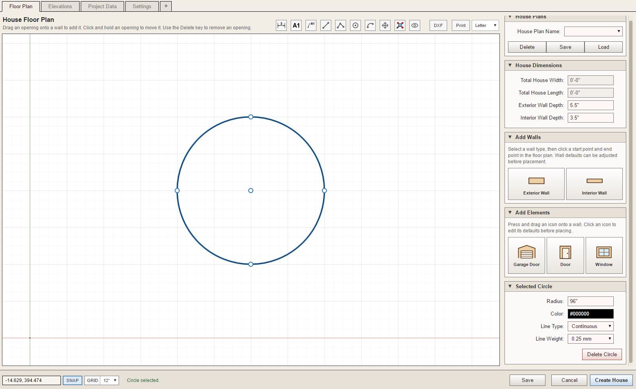
Task: Click the Cancel button
Action: tap(569, 380)
